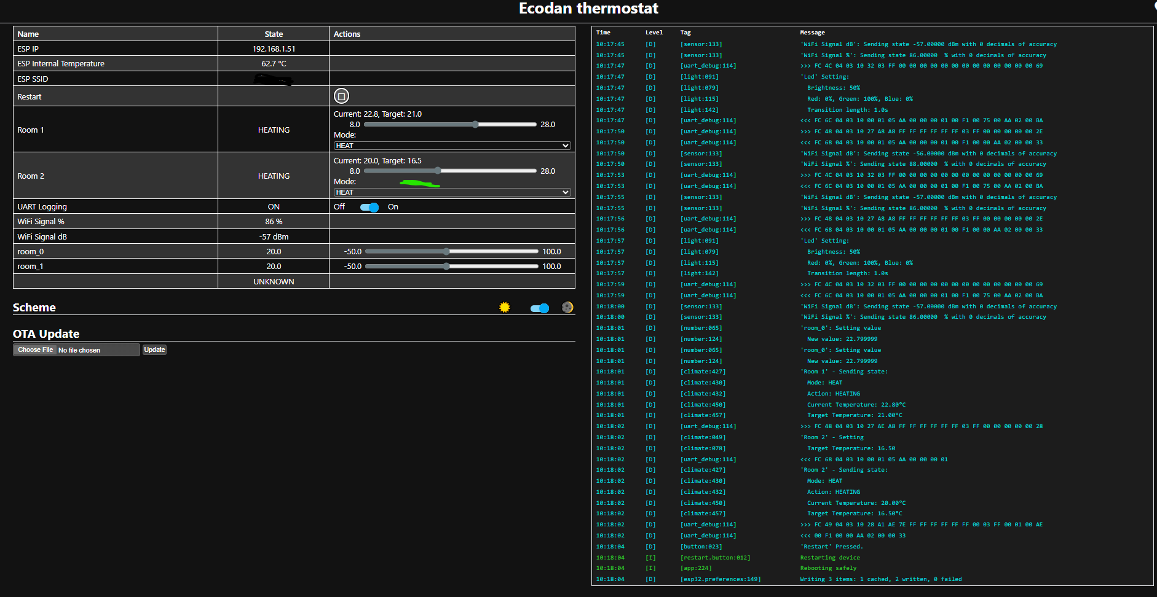Click the Message header in log panel

click(812, 33)
